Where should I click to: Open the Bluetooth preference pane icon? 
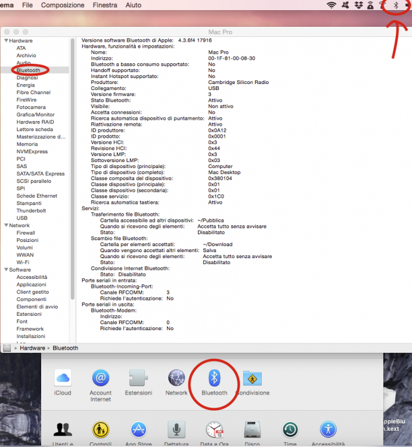tap(215, 378)
